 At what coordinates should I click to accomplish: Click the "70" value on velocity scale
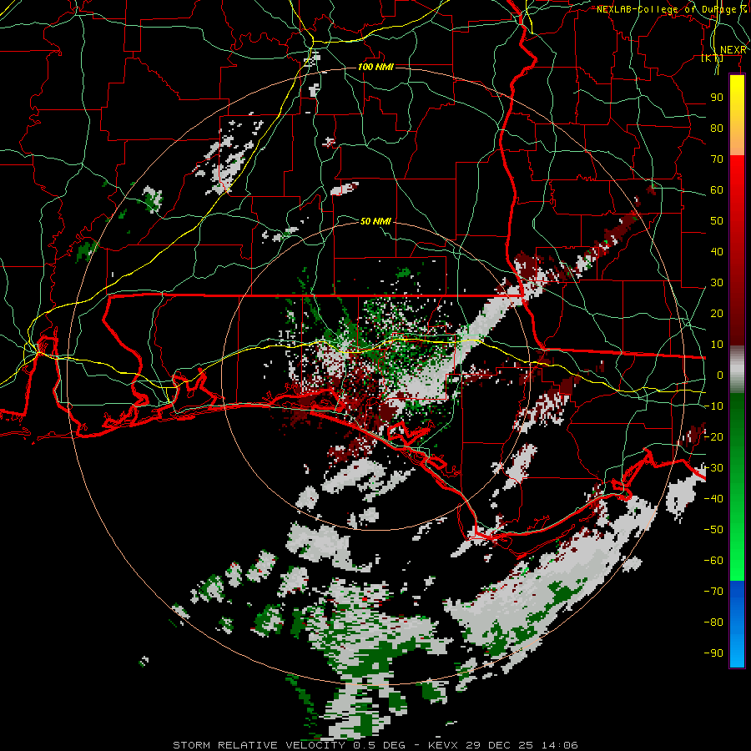(x=717, y=159)
